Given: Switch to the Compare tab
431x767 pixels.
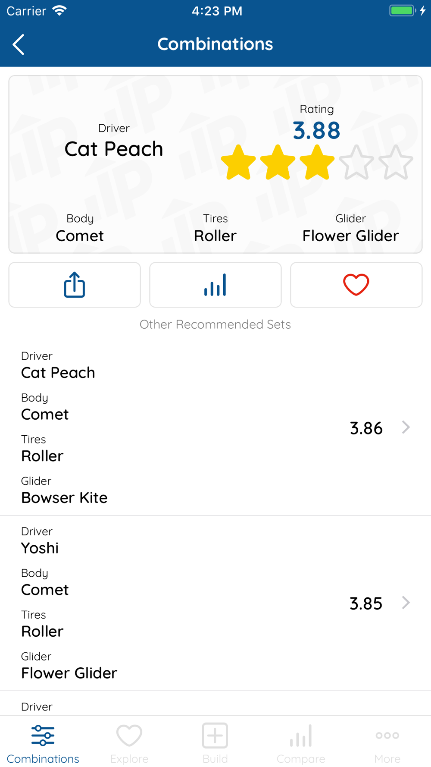Looking at the screenshot, I should [301, 744].
